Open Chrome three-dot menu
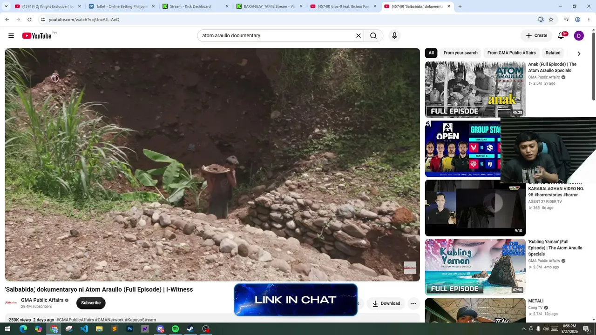This screenshot has width=596, height=335. coord(589,20)
